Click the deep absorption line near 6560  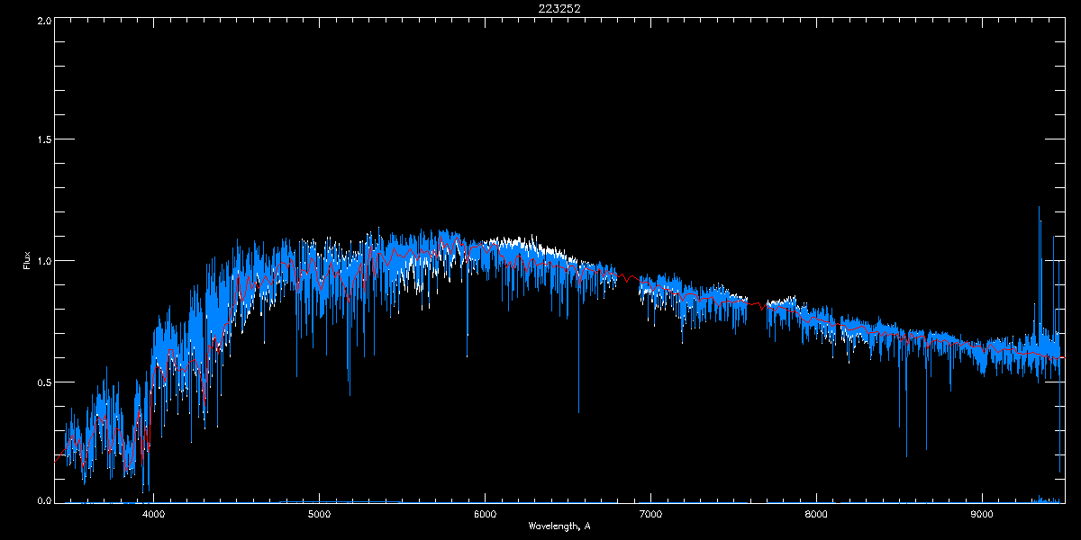point(578,409)
